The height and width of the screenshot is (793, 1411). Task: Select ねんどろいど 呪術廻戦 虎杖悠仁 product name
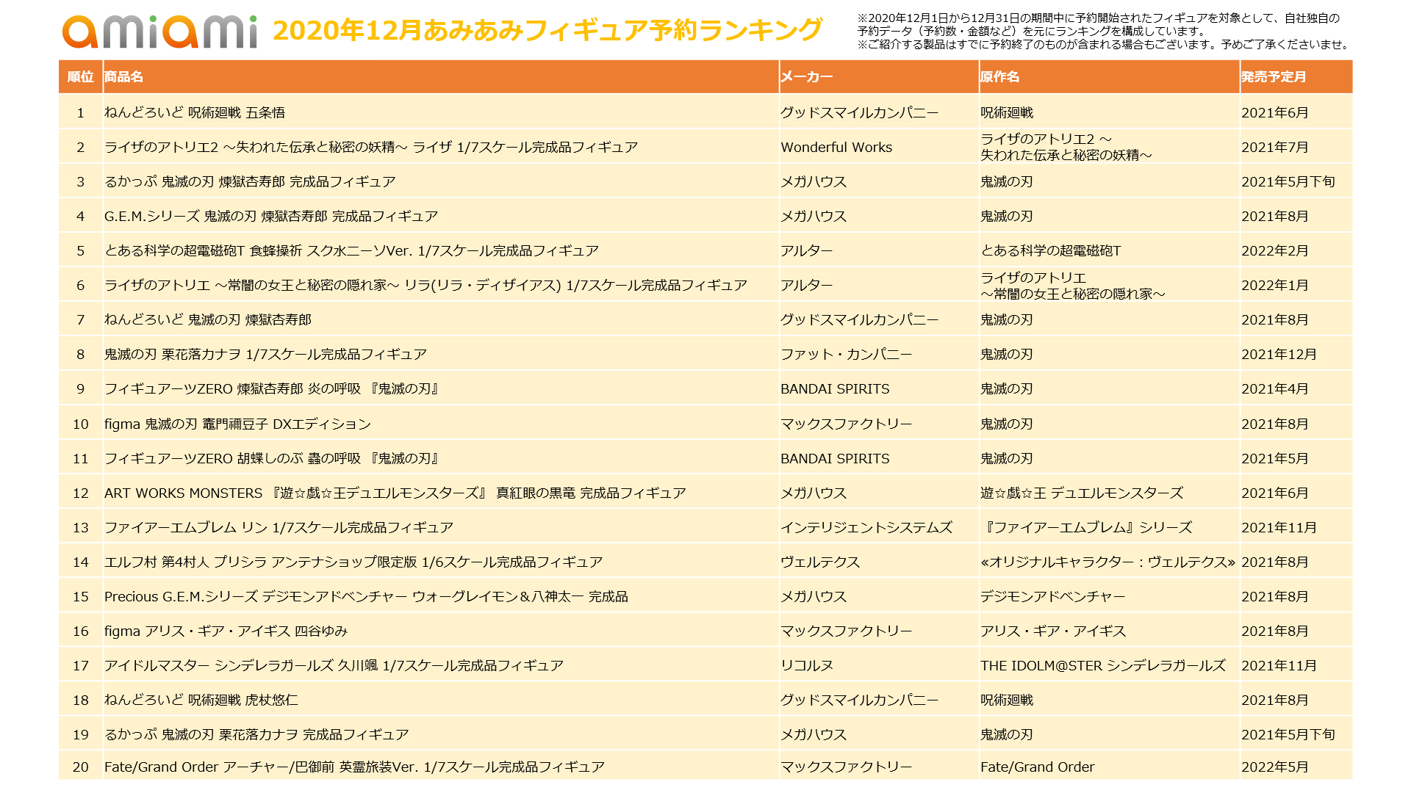(201, 700)
